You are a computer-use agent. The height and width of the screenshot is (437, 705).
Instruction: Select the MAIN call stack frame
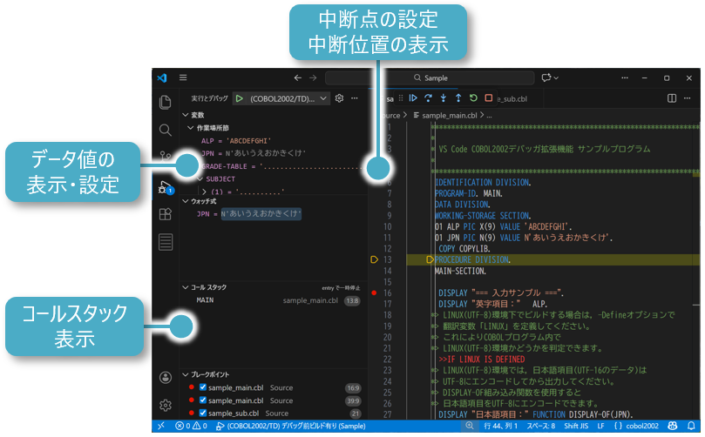click(x=275, y=300)
